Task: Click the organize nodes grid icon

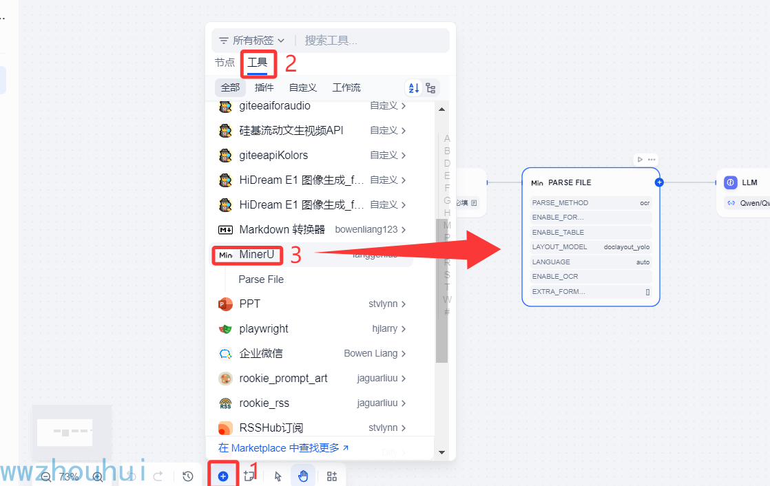Action: click(332, 476)
